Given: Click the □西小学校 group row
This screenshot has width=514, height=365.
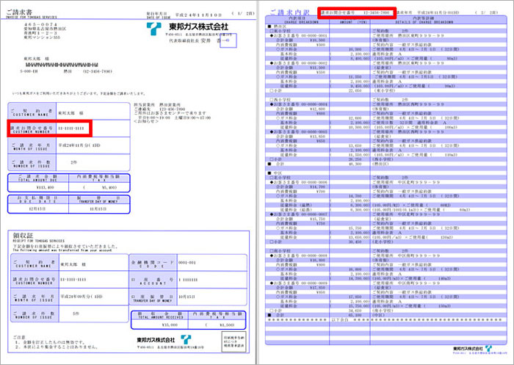Looking at the screenshot, I should [x=385, y=99].
